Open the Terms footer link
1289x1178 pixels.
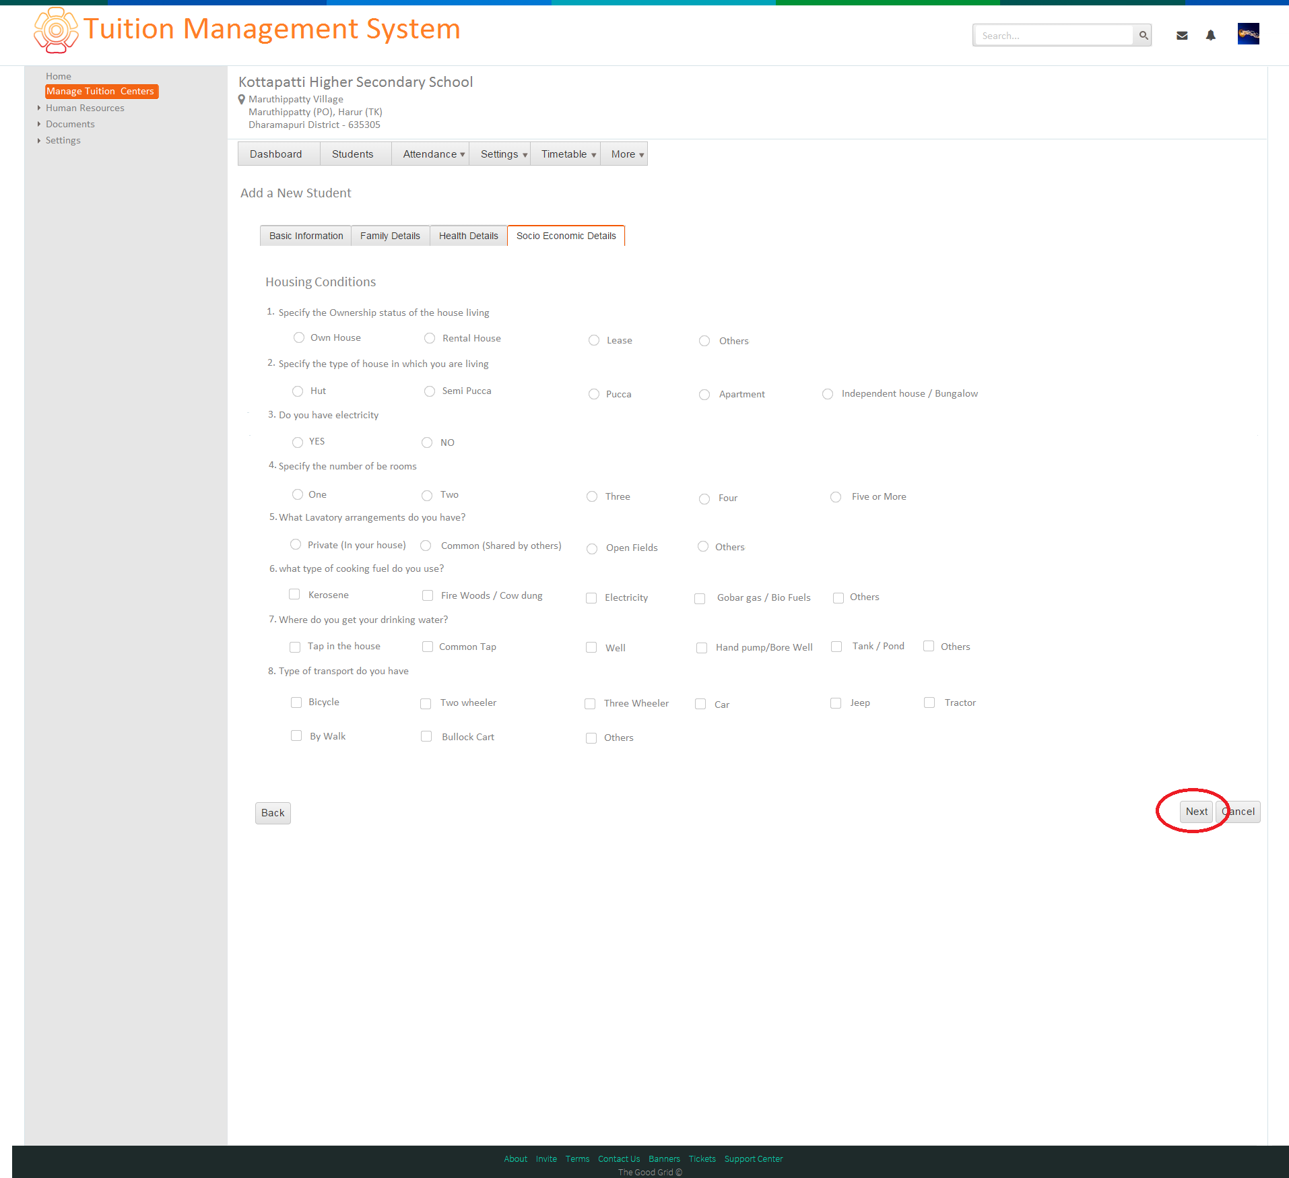577,1159
